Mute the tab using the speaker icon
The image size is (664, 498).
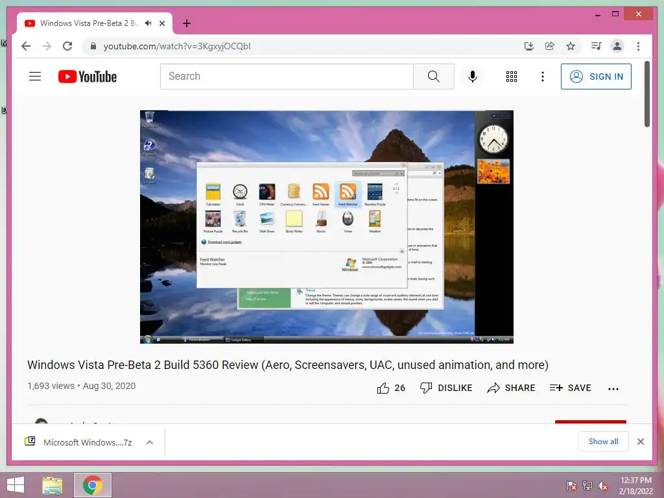tap(148, 23)
